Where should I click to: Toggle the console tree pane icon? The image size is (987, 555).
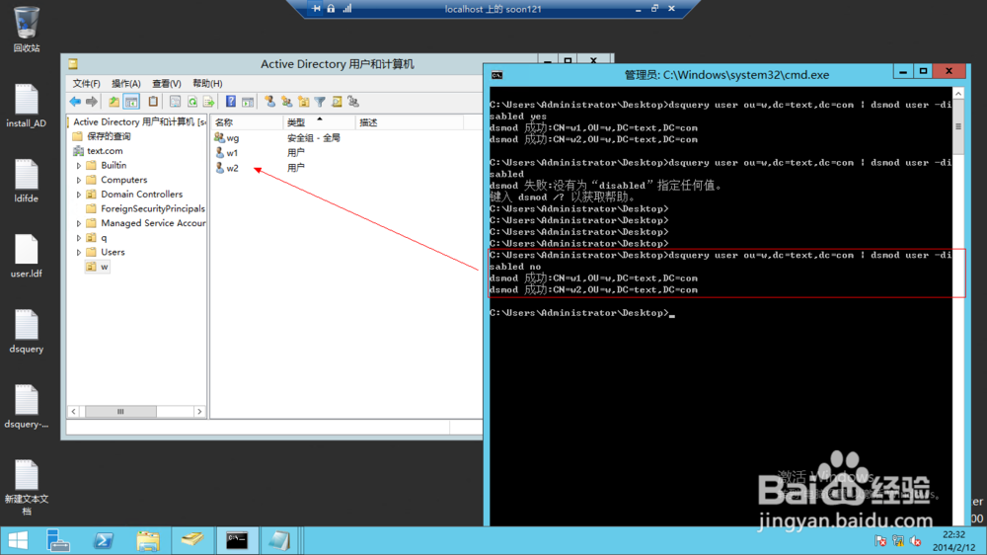pos(131,102)
